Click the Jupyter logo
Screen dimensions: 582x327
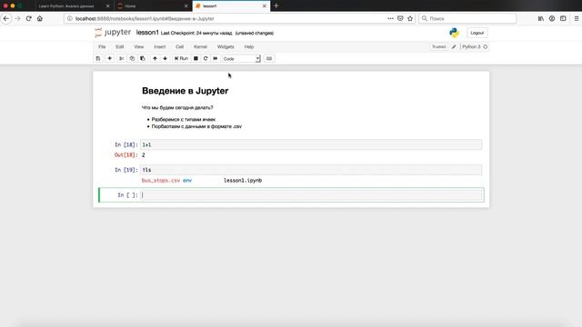click(113, 33)
